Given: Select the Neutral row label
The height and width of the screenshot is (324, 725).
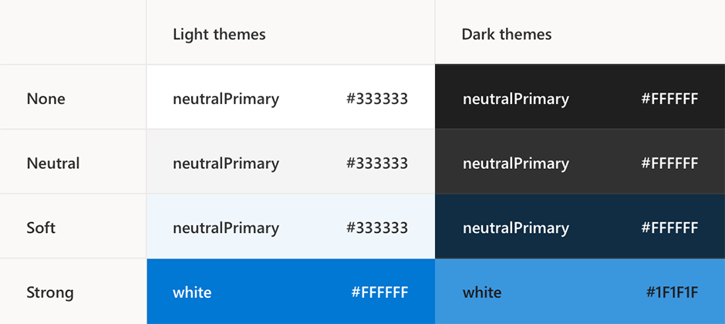Looking at the screenshot, I should pyautogui.click(x=53, y=163).
